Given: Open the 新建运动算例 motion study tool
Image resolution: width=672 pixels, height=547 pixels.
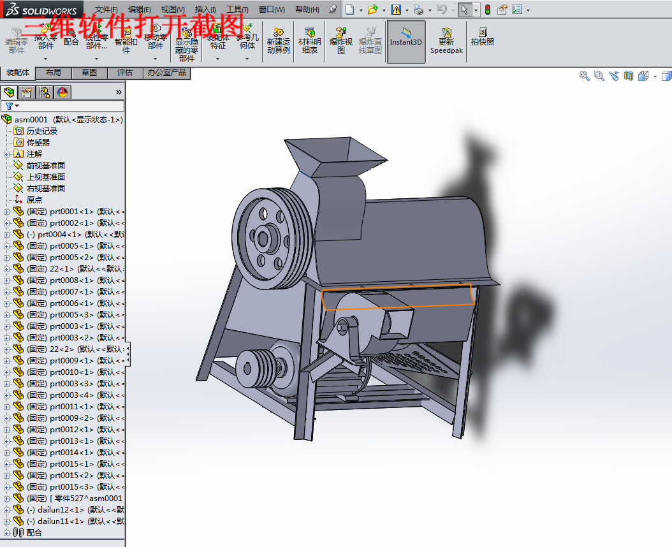Looking at the screenshot, I should click(278, 41).
